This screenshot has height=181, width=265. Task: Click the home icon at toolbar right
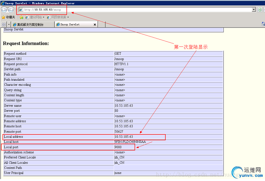(x=263, y=24)
